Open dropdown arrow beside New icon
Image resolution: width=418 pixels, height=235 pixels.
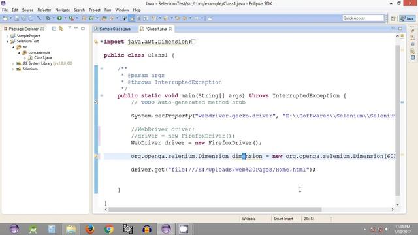coord(11,18)
